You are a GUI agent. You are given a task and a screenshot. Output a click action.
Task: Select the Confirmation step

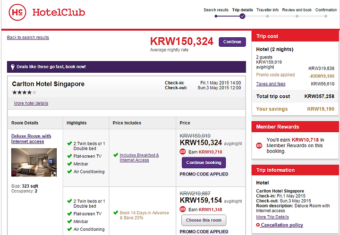tap(326, 10)
